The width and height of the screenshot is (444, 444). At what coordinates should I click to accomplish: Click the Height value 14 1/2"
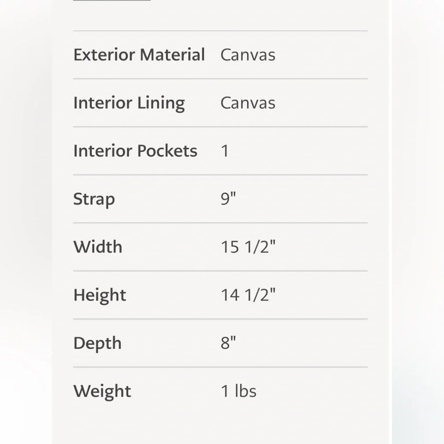pyautogui.click(x=248, y=295)
